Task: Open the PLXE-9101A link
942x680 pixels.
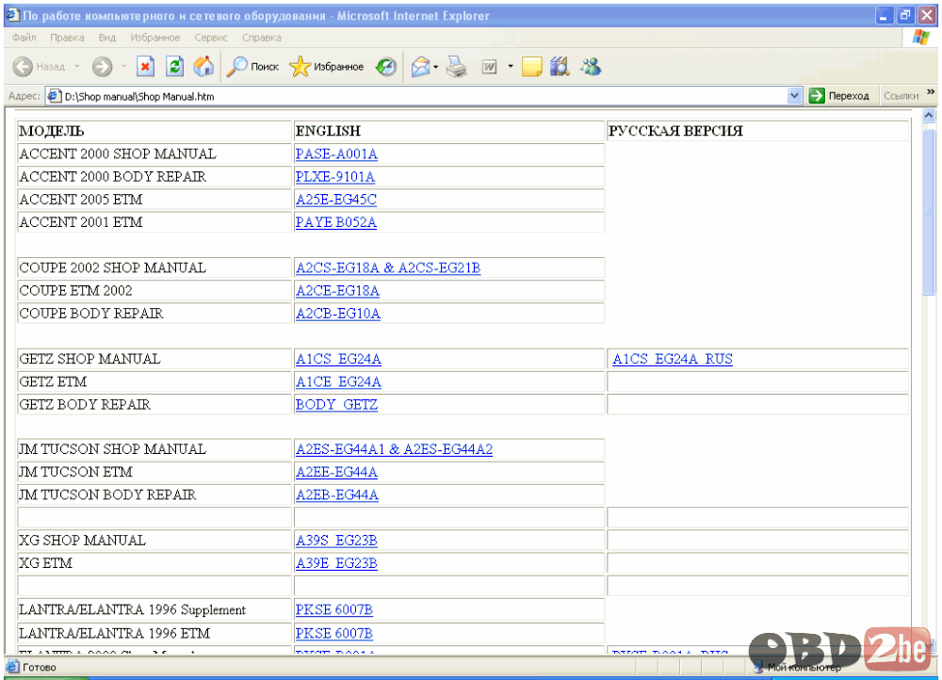Action: (x=335, y=177)
